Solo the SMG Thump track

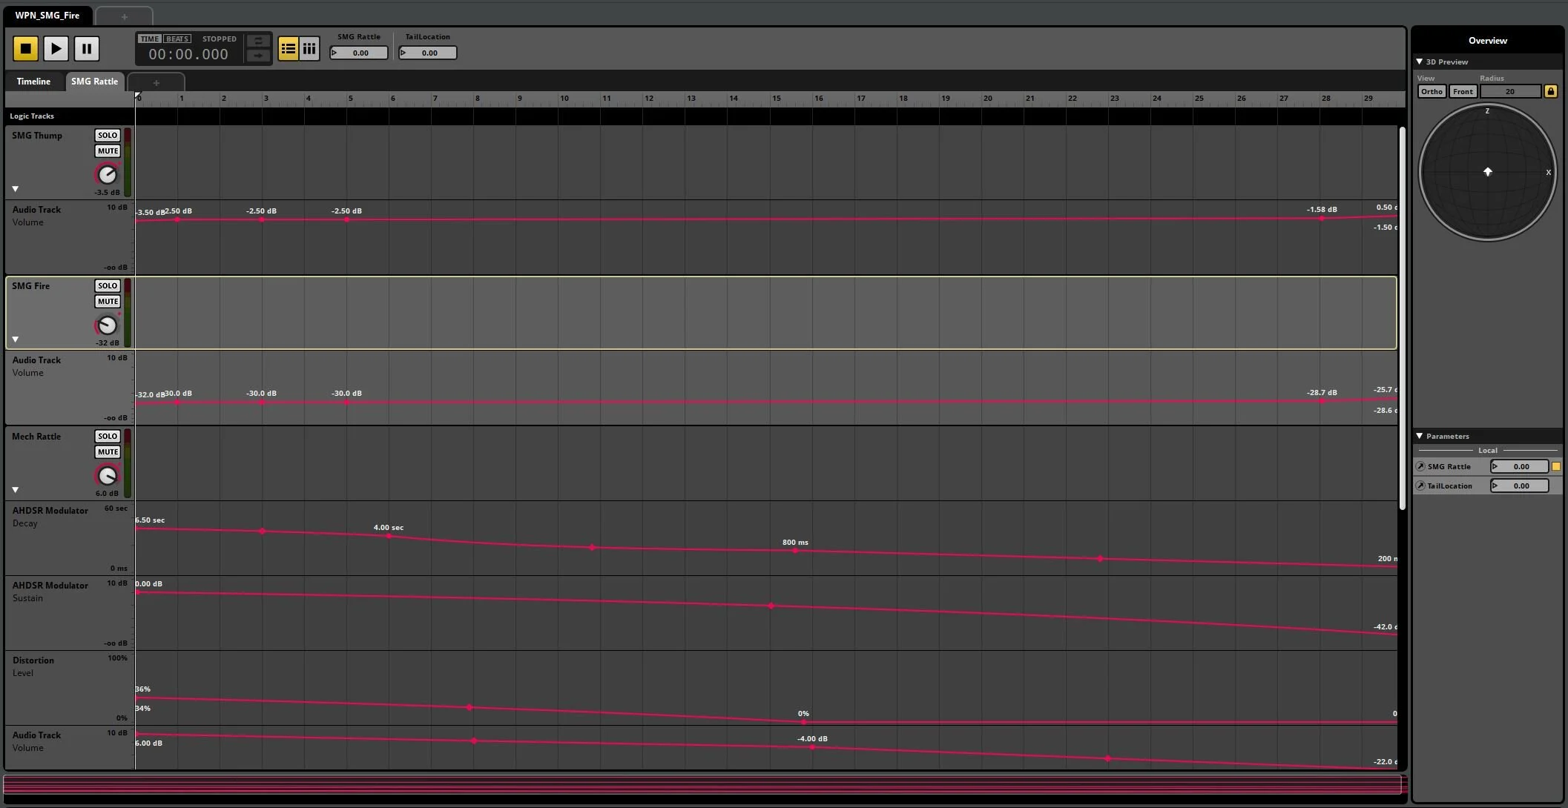108,135
